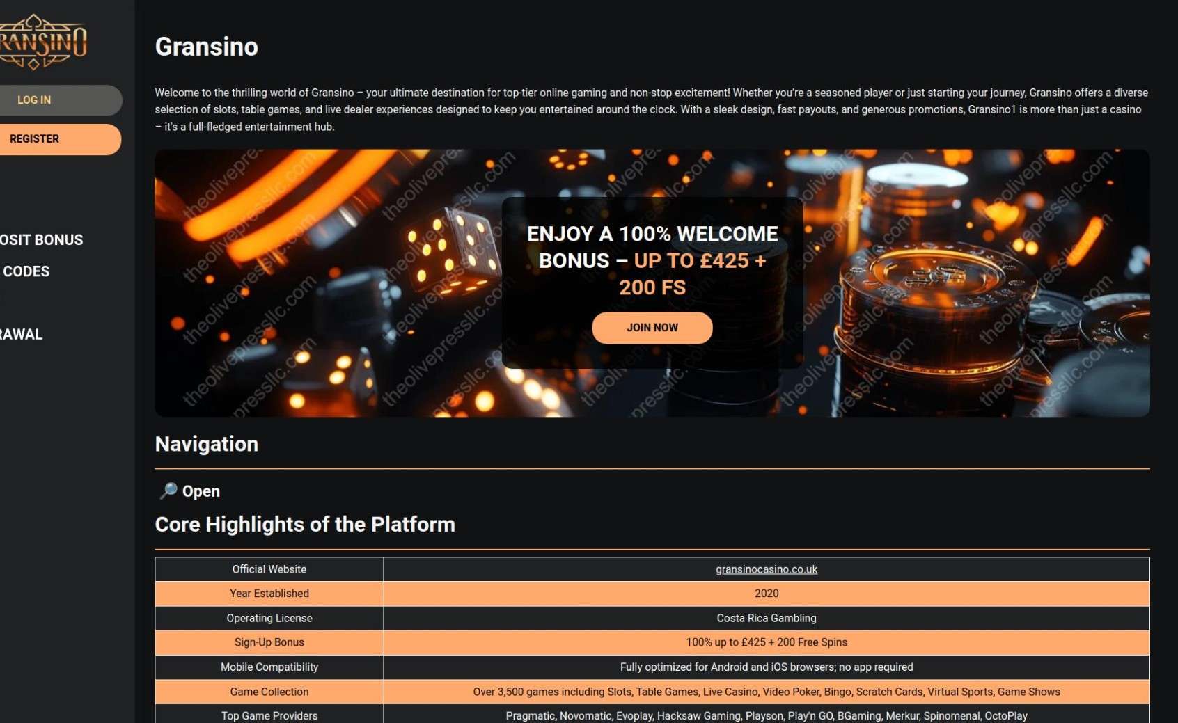
Task: Open the Codes sidebar menu item
Action: coord(26,271)
